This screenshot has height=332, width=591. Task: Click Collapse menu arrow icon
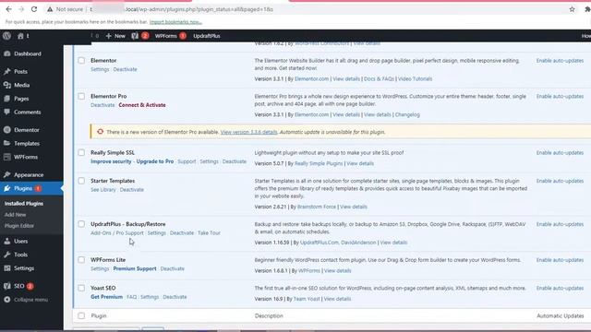point(7,300)
